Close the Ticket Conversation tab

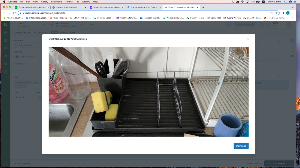point(197,7)
